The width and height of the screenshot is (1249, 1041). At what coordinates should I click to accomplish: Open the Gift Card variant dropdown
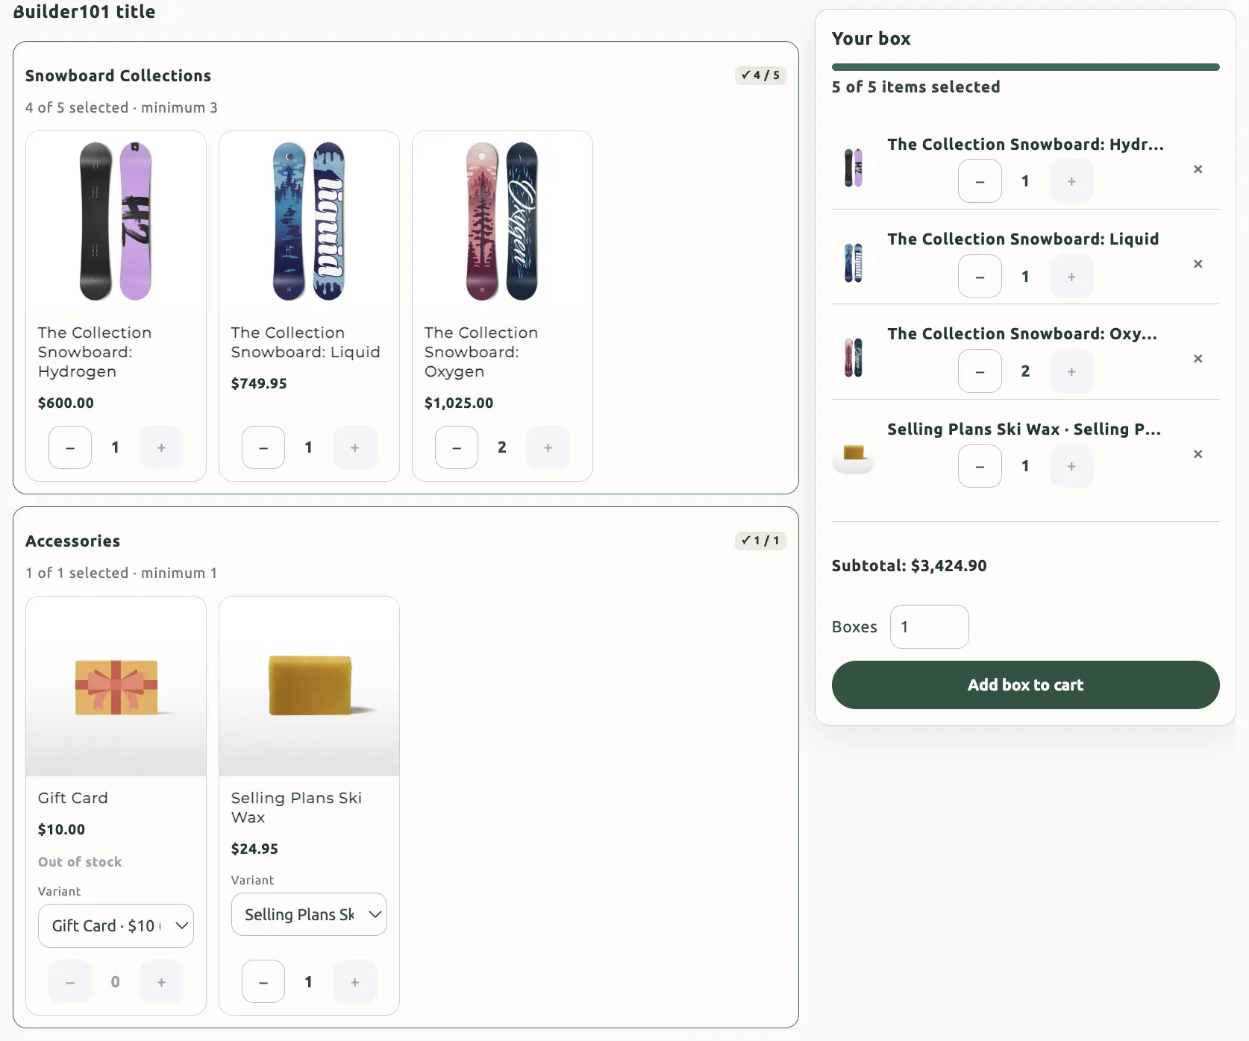click(116, 925)
